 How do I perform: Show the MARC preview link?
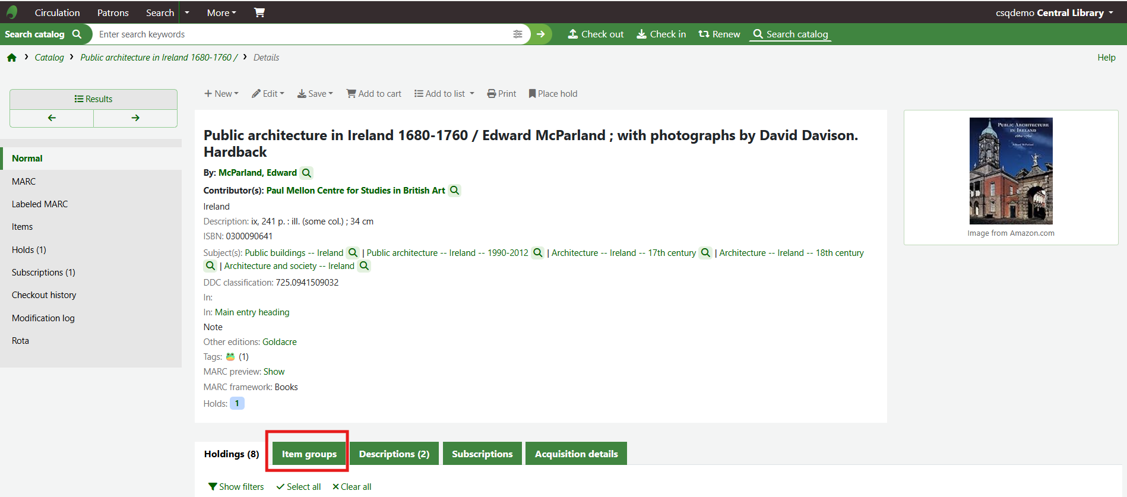point(274,372)
